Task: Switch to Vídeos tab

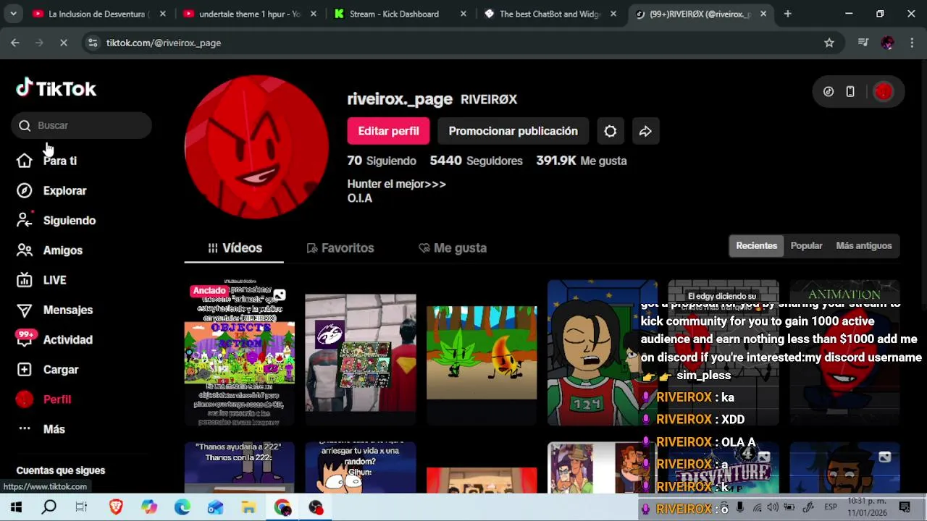Action: (x=235, y=248)
